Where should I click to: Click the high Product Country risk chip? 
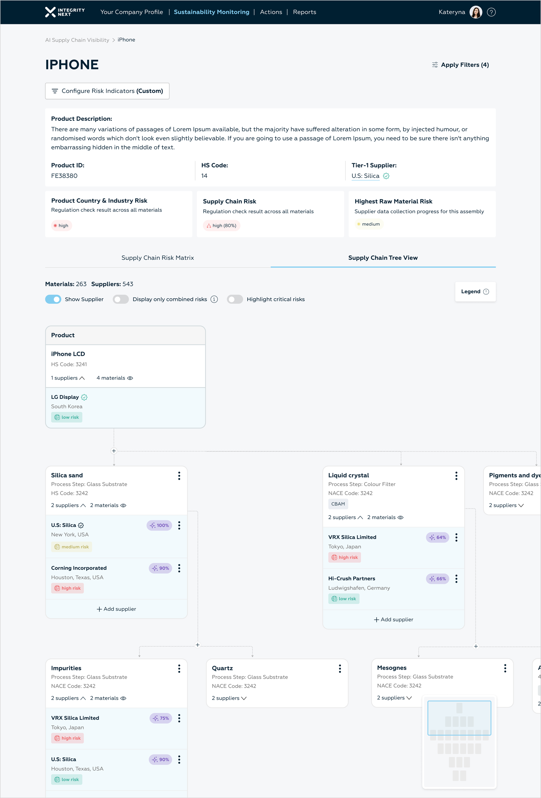click(x=61, y=225)
